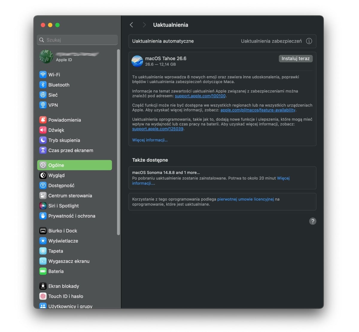This screenshot has width=359, height=332.
Task: Click the macOS Sonoma 14.8.8 and 1 more text
Action: 166,172
